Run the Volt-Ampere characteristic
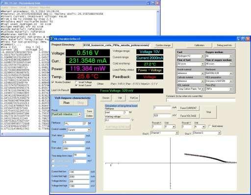Image resolution: width=251 pixels, height=195 pixels. [x=66, y=103]
